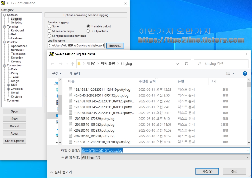This screenshot has height=178, width=252.
Task: Click the Start button in KiTTY
Action: [14, 119]
